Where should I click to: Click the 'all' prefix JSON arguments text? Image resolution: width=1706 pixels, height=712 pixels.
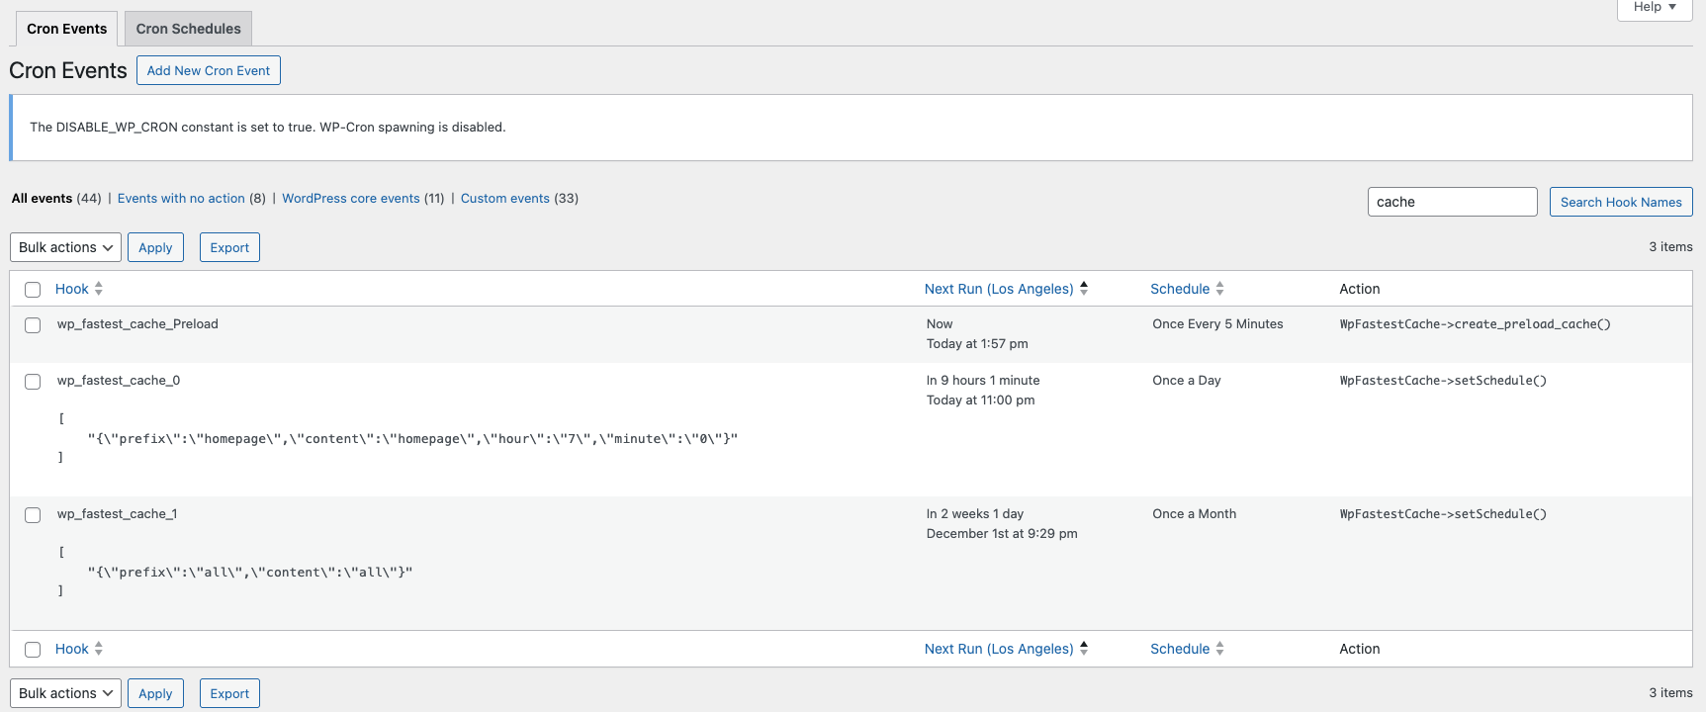tap(250, 572)
